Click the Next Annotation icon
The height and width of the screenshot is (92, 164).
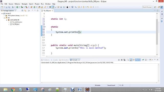point(79,7)
